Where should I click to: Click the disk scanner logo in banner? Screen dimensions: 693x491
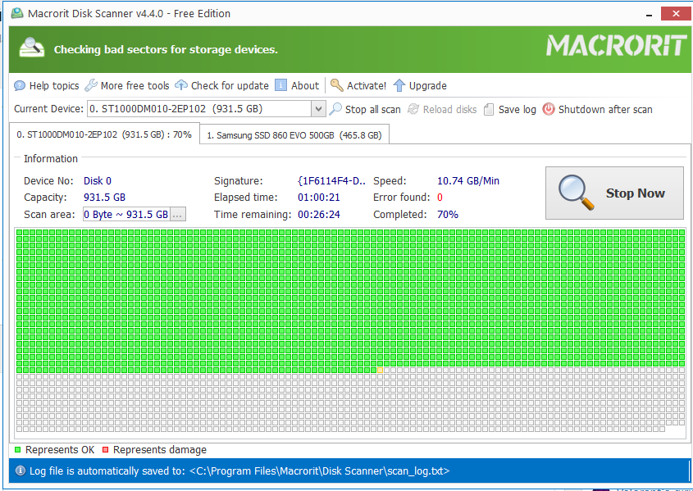[x=31, y=48]
